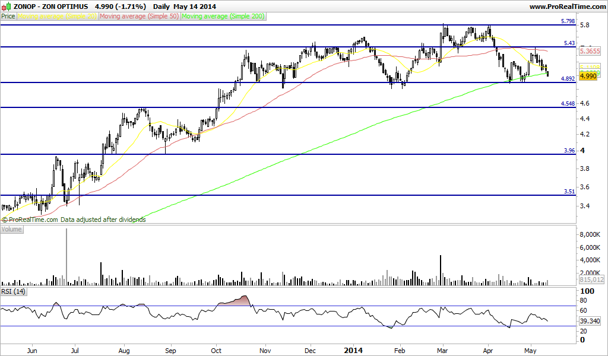Click the tall volume bar at start of March
Image resolution: width=608 pixels, height=356 pixels.
click(x=441, y=271)
